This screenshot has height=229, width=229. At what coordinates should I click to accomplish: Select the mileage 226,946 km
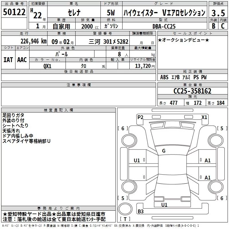pos(33,41)
